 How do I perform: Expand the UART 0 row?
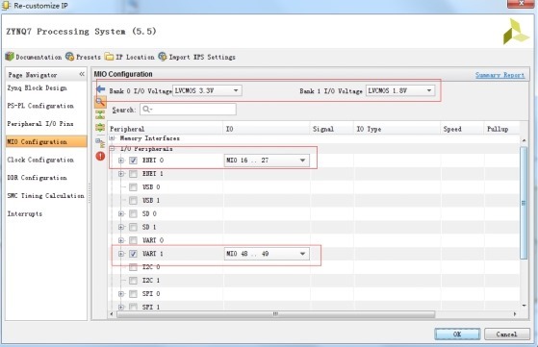tap(120, 240)
